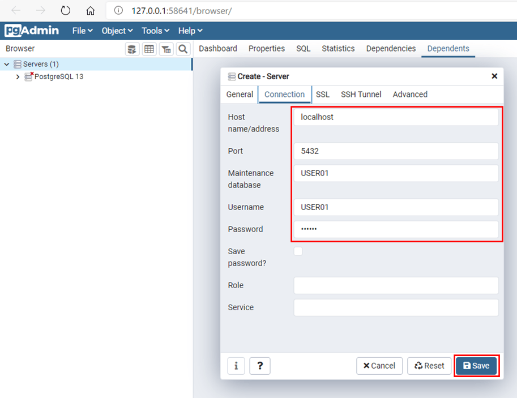This screenshot has height=398, width=517.
Task: Open the Search Objects magnifier icon
Action: tap(182, 49)
